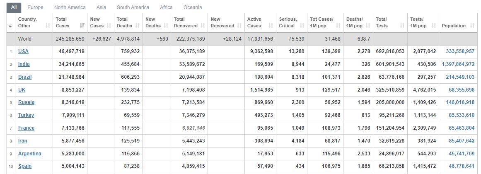Sort by Country, Other arrows
Screen dimensions: 481x174
point(48,26)
